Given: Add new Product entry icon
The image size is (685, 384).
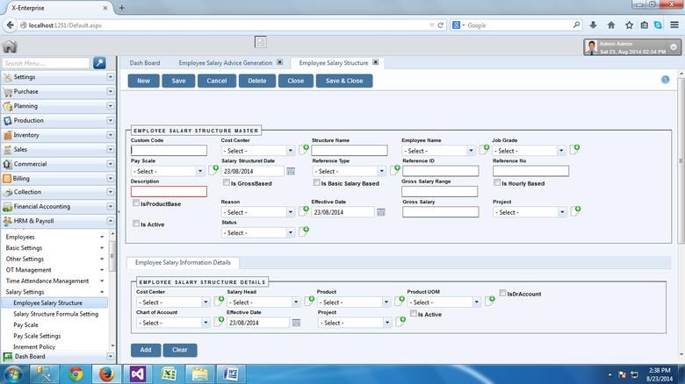Looking at the screenshot, I should coord(400,301).
